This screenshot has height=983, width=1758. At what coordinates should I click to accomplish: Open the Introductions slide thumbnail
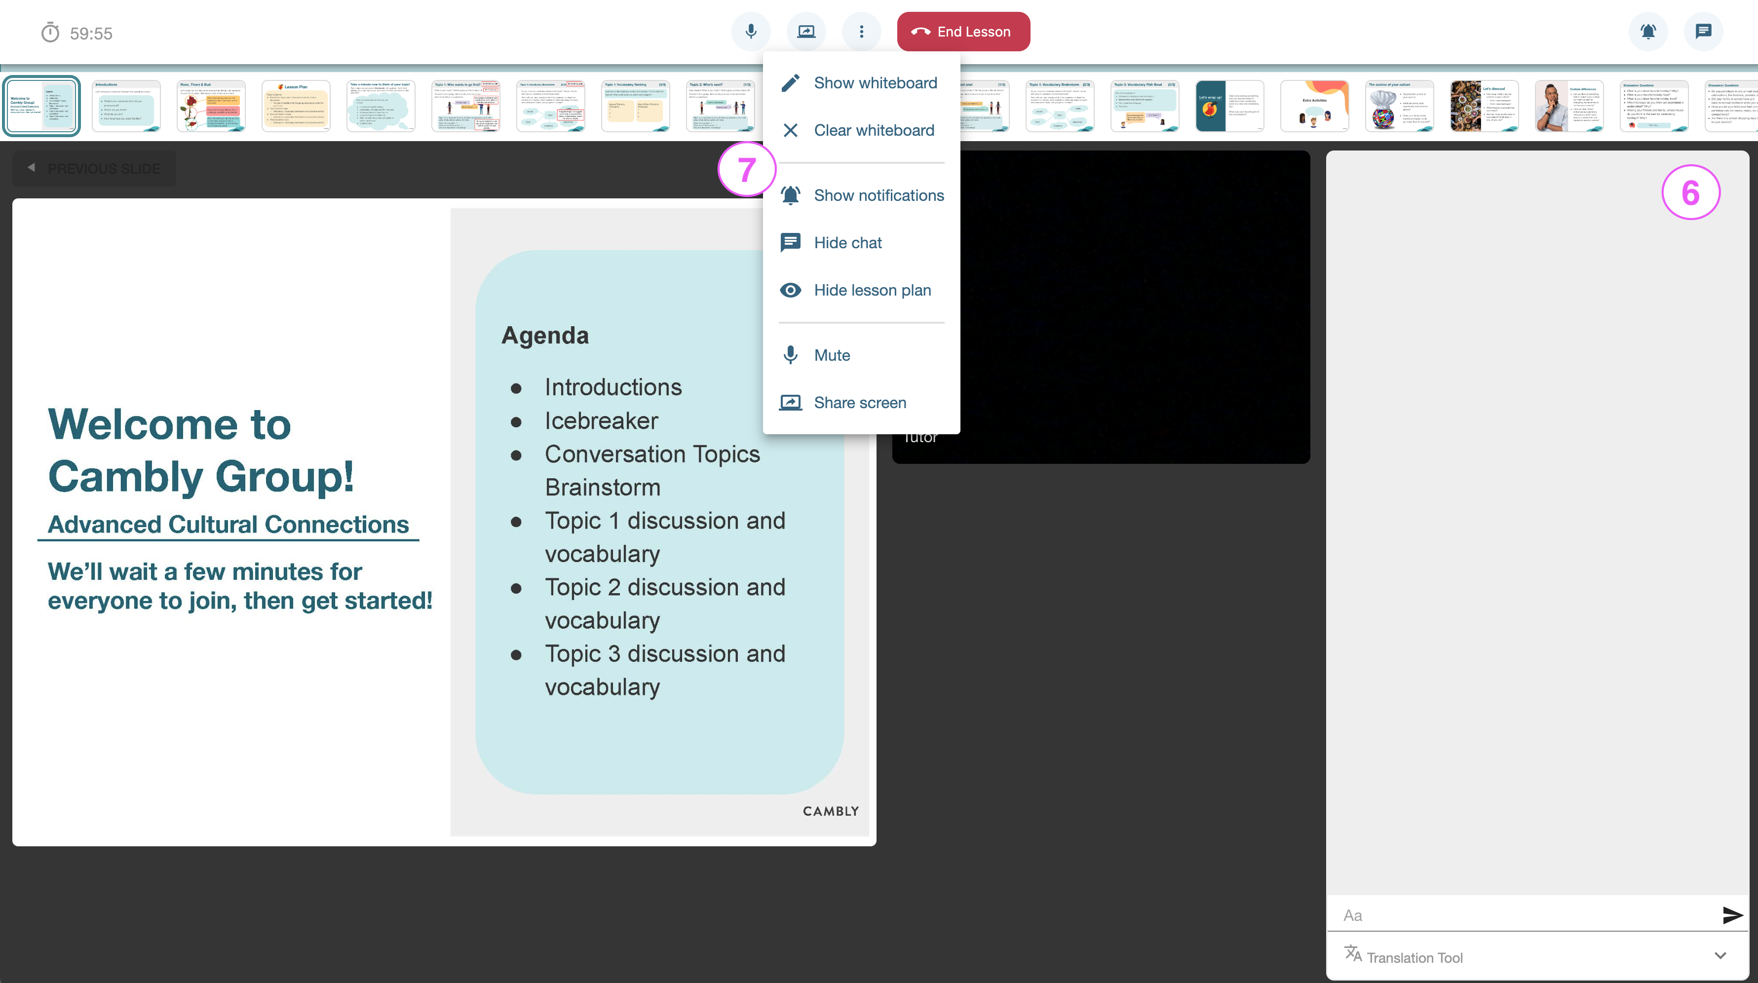(126, 107)
